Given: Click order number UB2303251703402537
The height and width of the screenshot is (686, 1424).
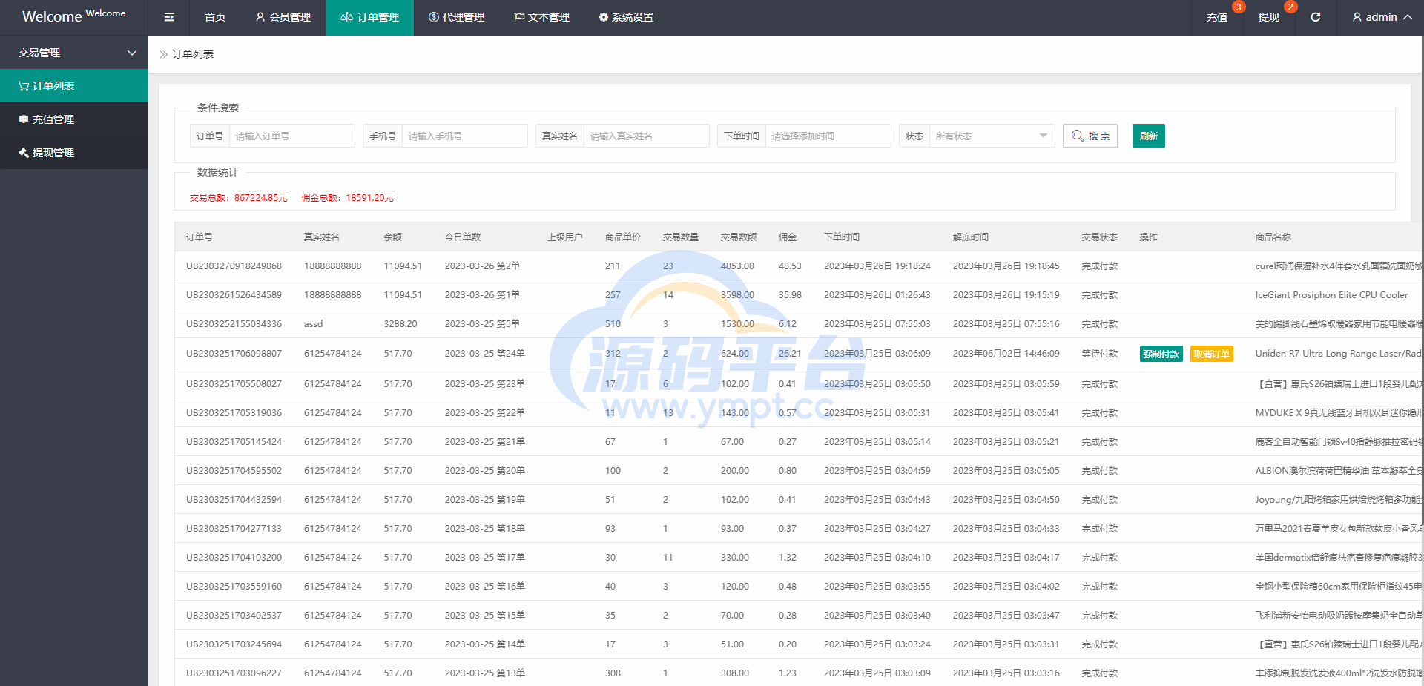Looking at the screenshot, I should (234, 616).
